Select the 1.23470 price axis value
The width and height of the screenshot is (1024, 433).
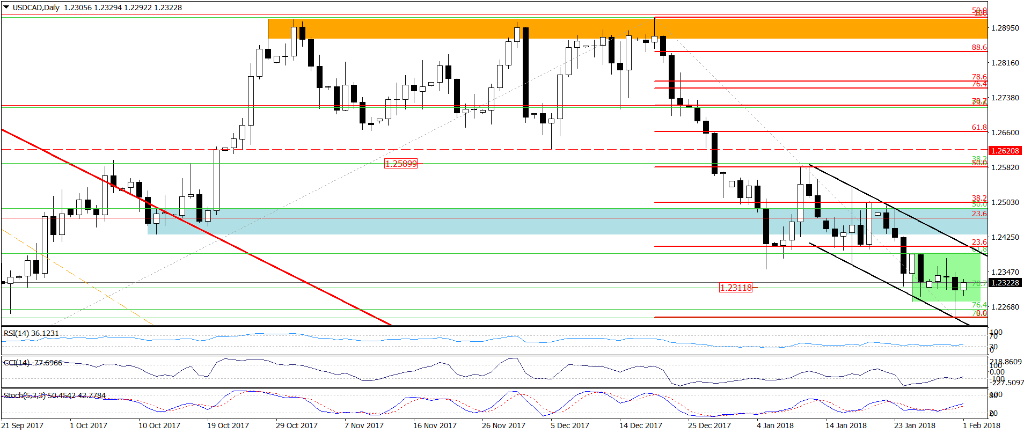[x=1005, y=272]
